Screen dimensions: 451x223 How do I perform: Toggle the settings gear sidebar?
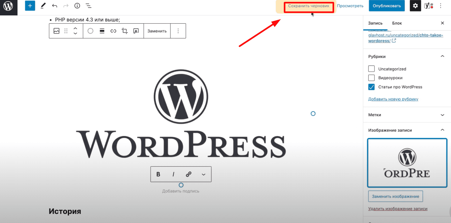[x=415, y=6]
